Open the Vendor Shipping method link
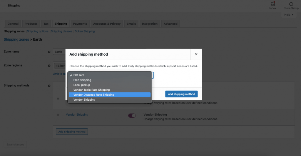This screenshot has width=301, height=156. coord(77,115)
